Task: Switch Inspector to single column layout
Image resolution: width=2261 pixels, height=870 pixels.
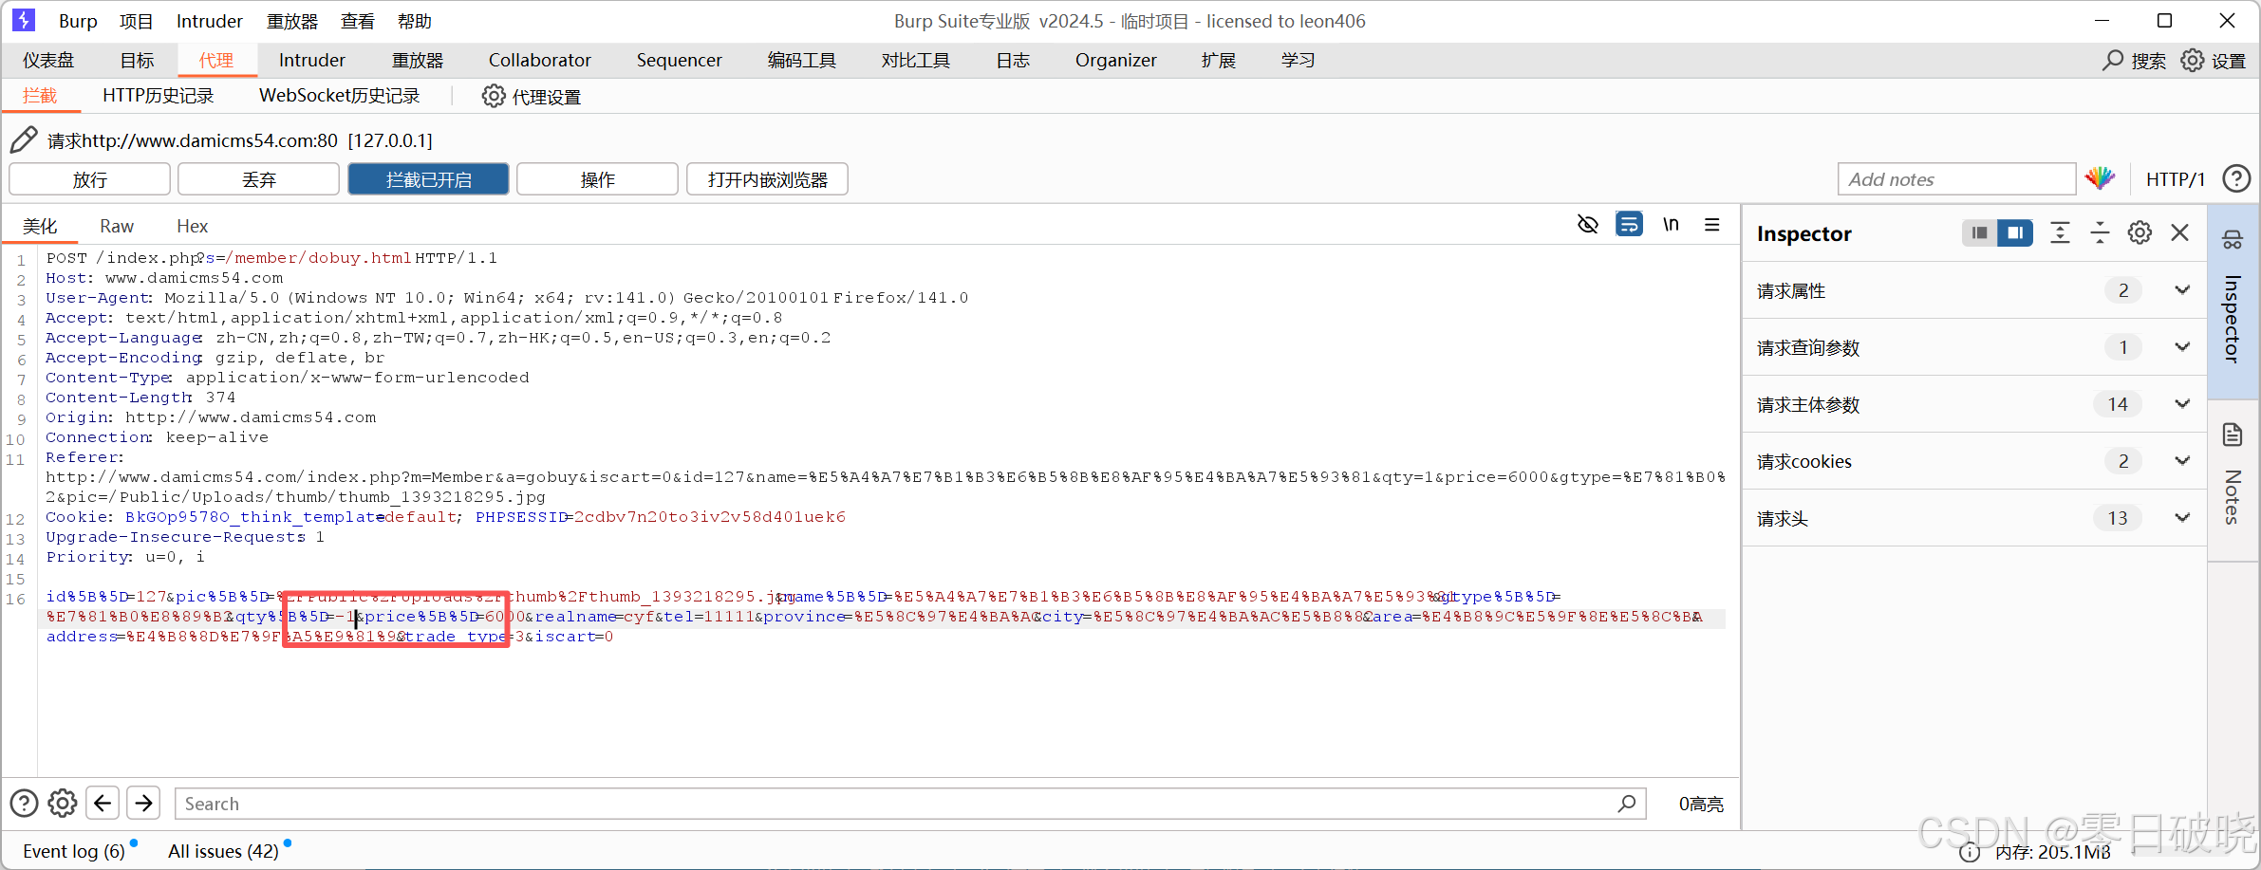Action: pos(1979,232)
